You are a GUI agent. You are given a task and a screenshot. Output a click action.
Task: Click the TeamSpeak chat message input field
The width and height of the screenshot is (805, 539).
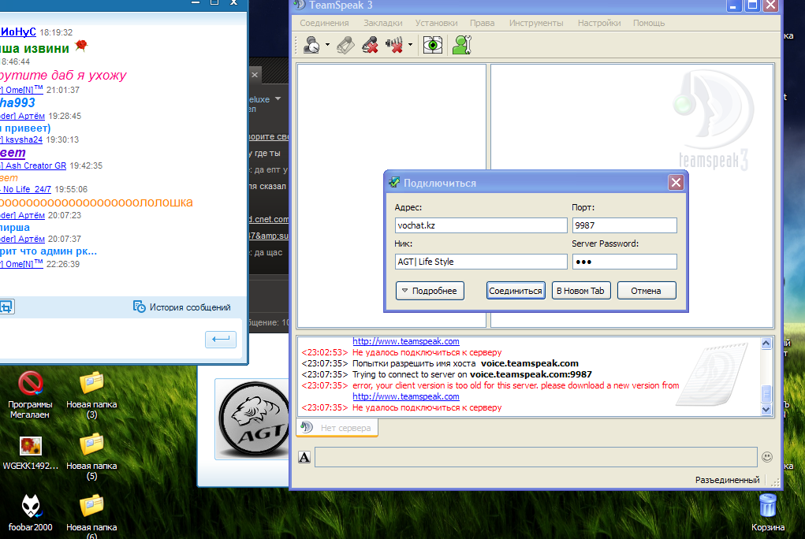pos(536,457)
